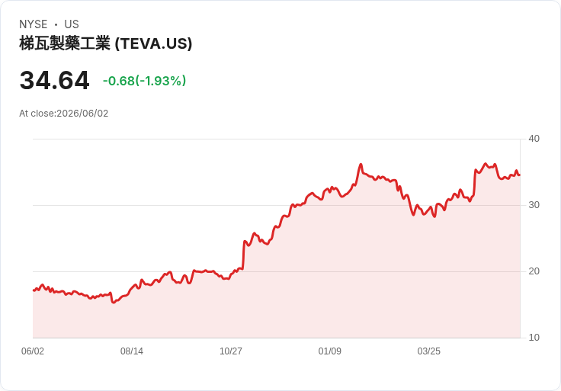Select the 10/27 x-axis date label
561x391 pixels.
[231, 351]
